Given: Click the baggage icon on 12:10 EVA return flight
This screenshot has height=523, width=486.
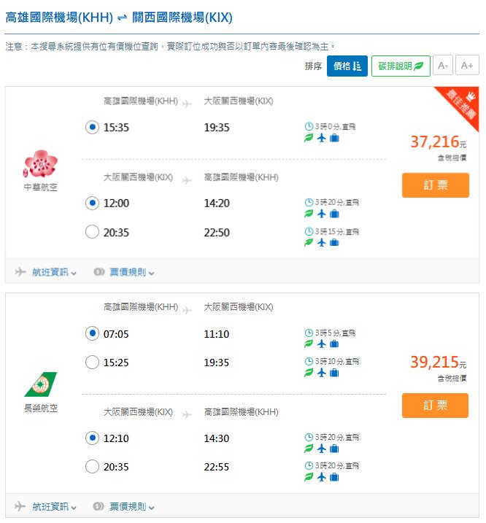Looking at the screenshot, I should tap(334, 449).
